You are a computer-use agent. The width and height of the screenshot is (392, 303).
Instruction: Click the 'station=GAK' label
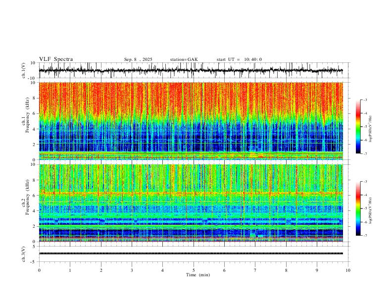pyautogui.click(x=184, y=59)
